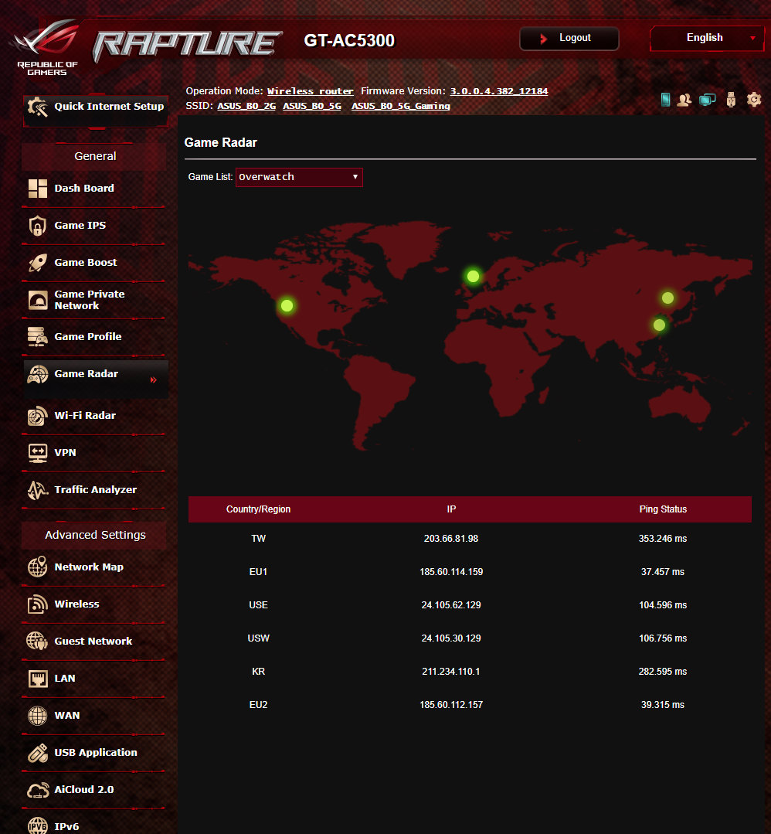Open the USB Application icon
Image resolution: width=771 pixels, height=834 pixels.
pos(37,753)
